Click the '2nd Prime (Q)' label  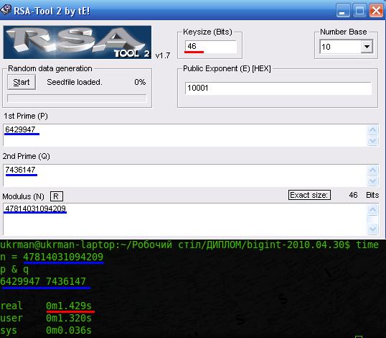(x=27, y=157)
